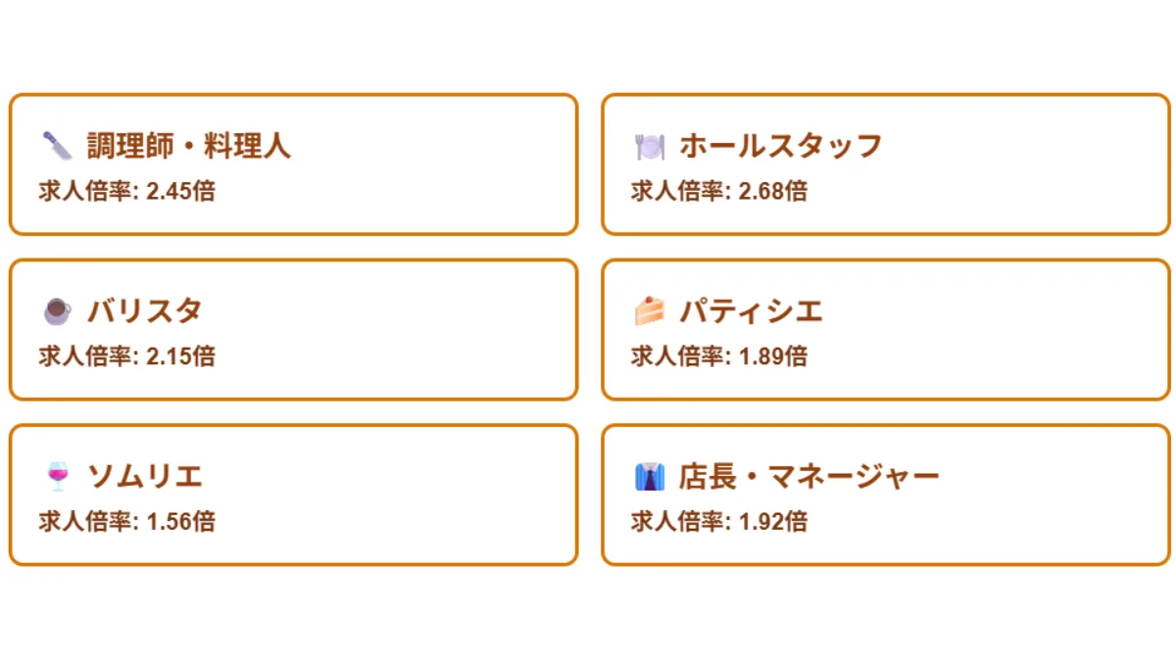Choose the 店長・マネージャー job title
1176x658 pixels.
click(x=809, y=477)
